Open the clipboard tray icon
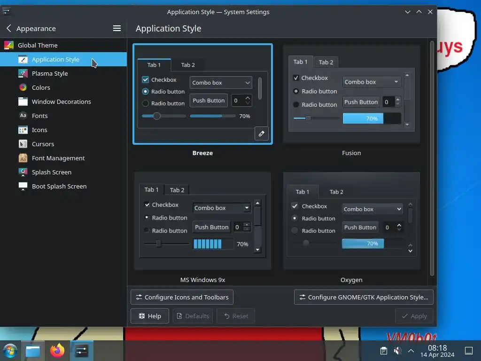Screen dimensions: 481x361 383,351
